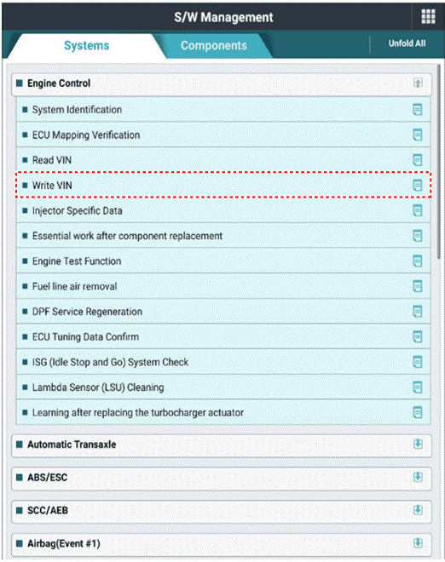The height and width of the screenshot is (562, 445).
Task: Open document icon beside Injector Specific Data
Action: 418,210
